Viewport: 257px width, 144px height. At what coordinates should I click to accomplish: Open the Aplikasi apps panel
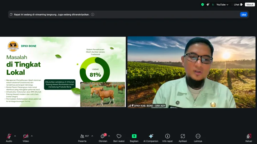tap(183, 136)
